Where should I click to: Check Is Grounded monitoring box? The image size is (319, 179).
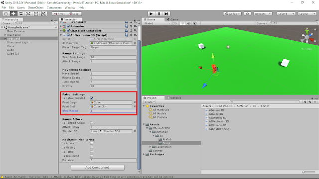tap(92, 156)
